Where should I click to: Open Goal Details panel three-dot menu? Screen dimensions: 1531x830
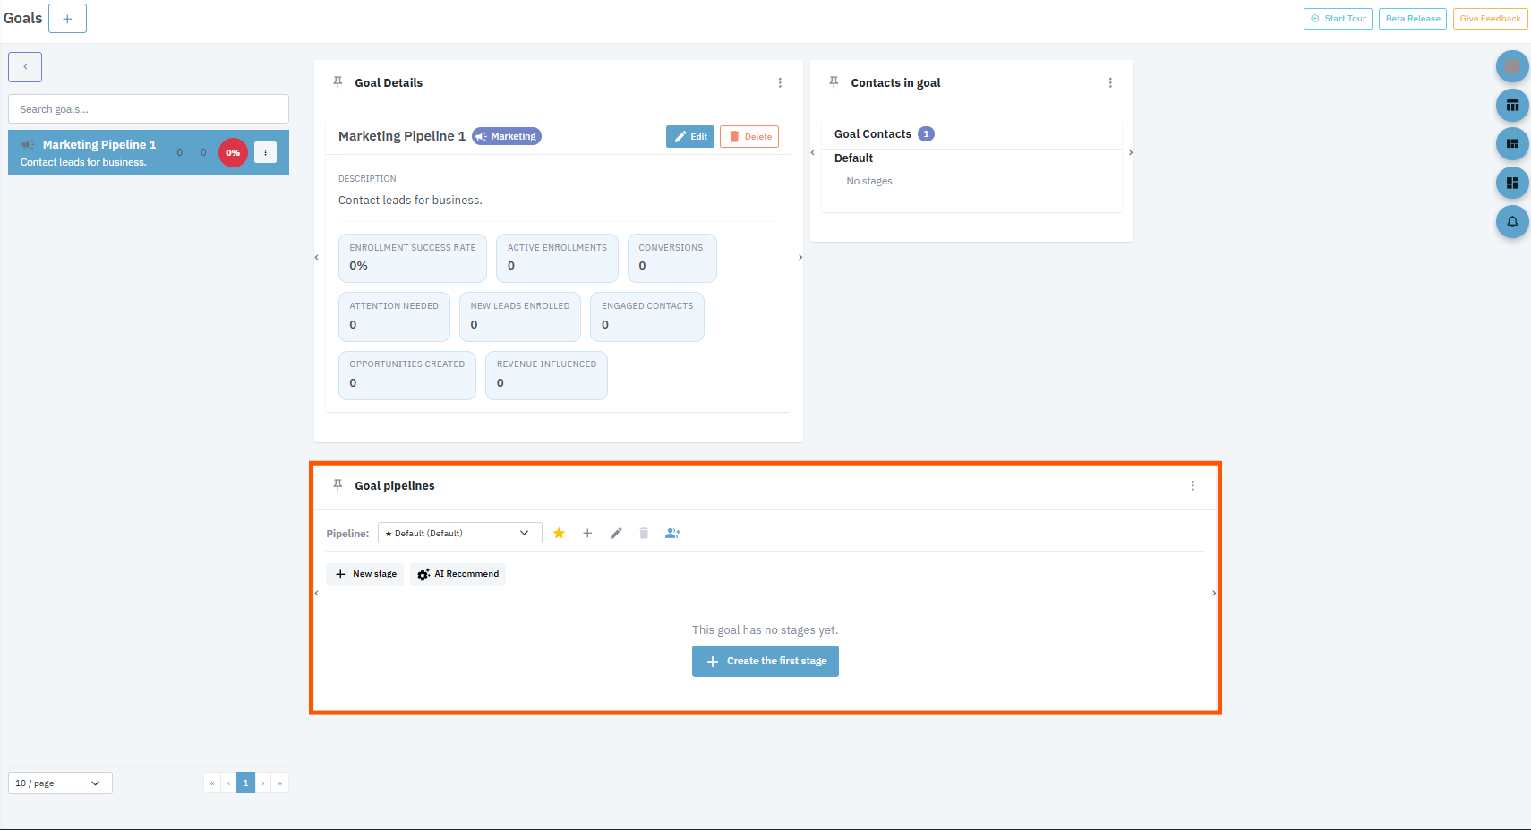coord(780,82)
